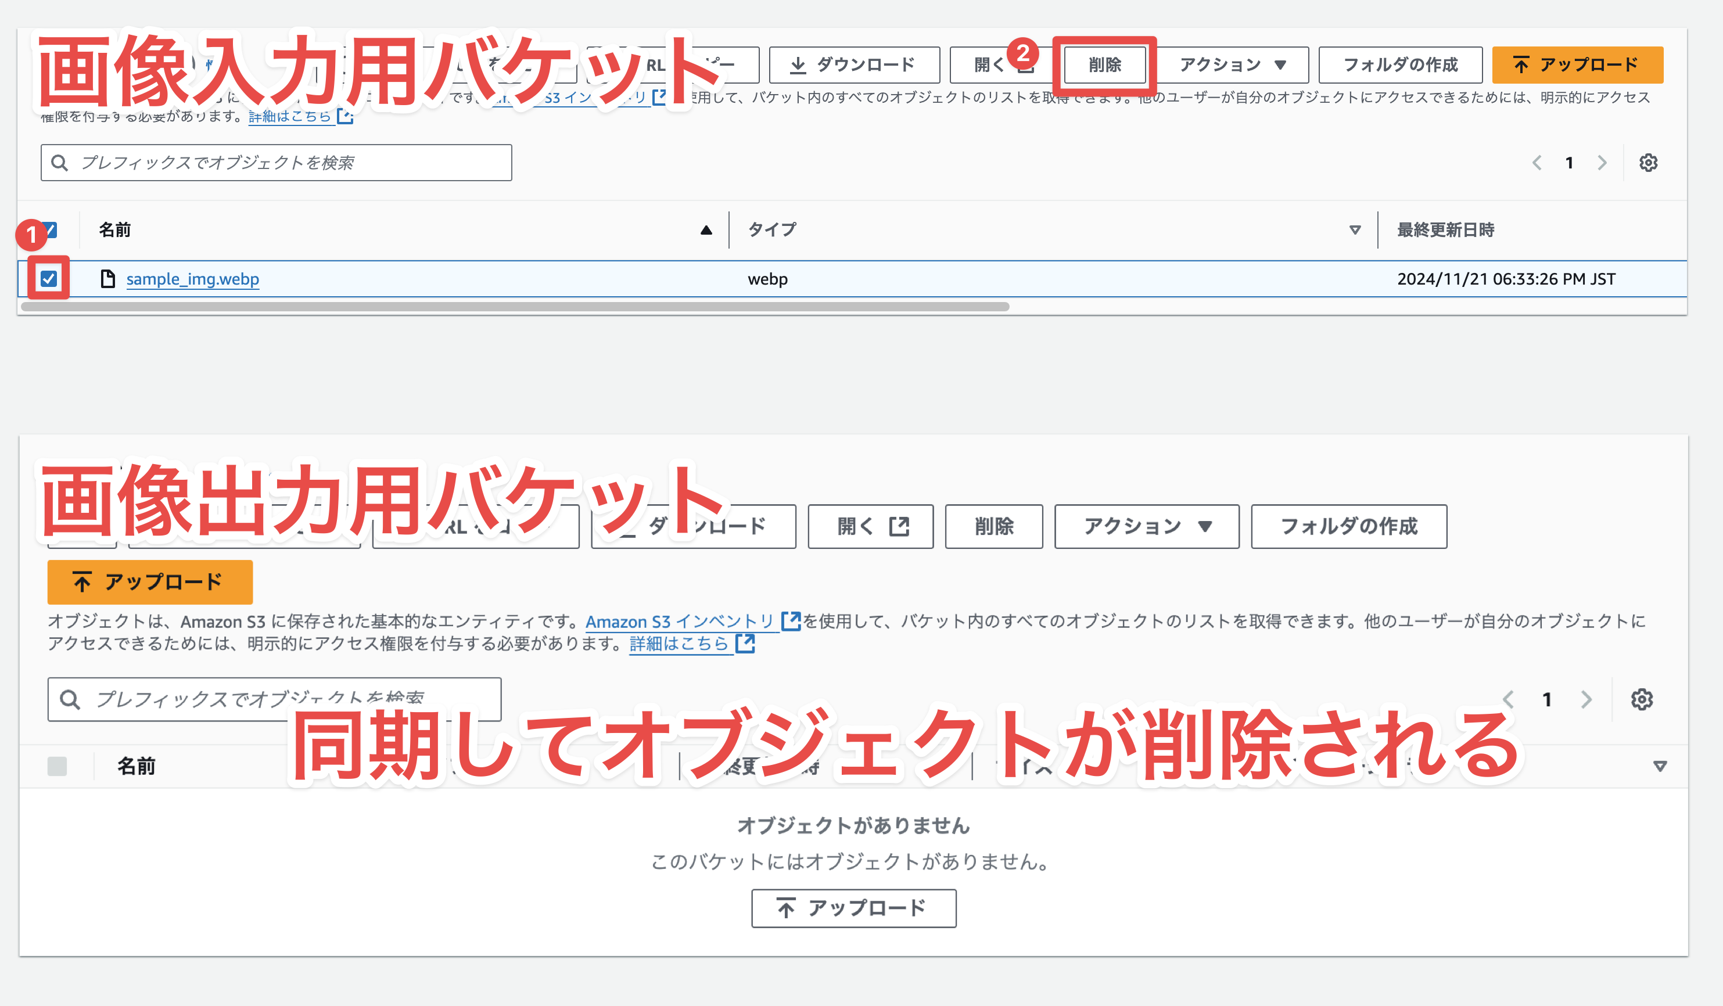This screenshot has width=1723, height=1006.
Task: Click page number 1 in output bucket
Action: click(x=1546, y=699)
